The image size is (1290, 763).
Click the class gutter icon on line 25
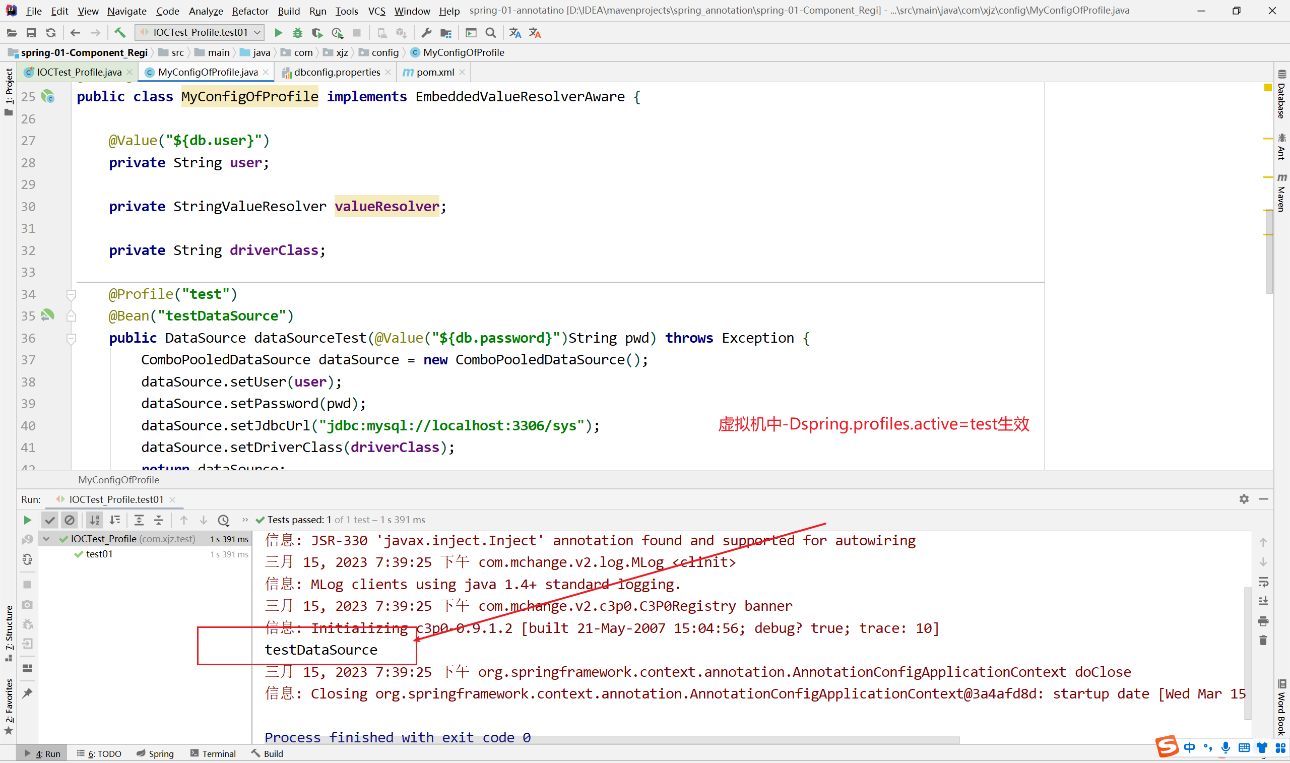pyautogui.click(x=48, y=97)
